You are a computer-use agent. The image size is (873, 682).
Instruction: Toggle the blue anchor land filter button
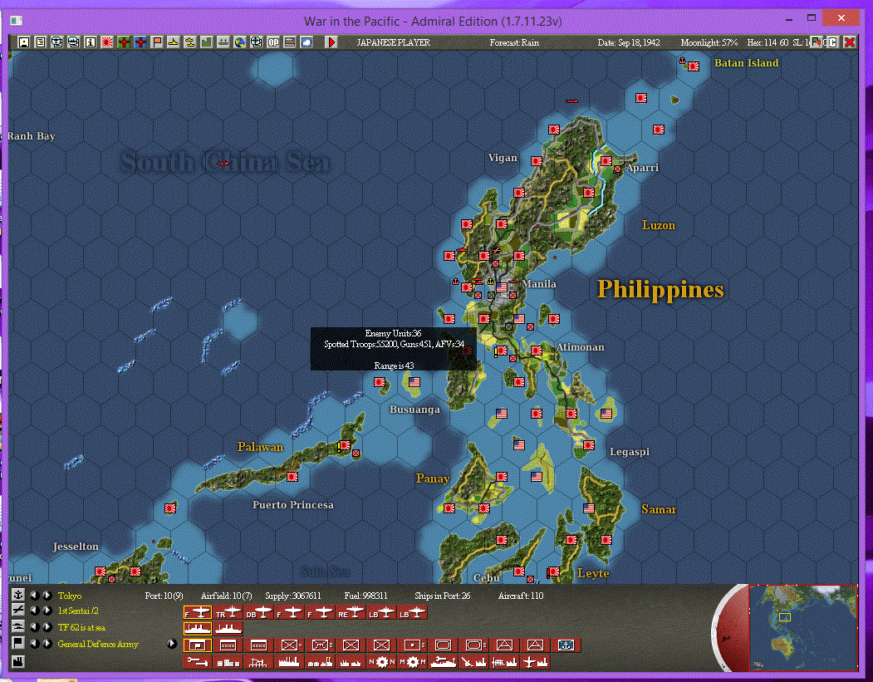(x=566, y=645)
